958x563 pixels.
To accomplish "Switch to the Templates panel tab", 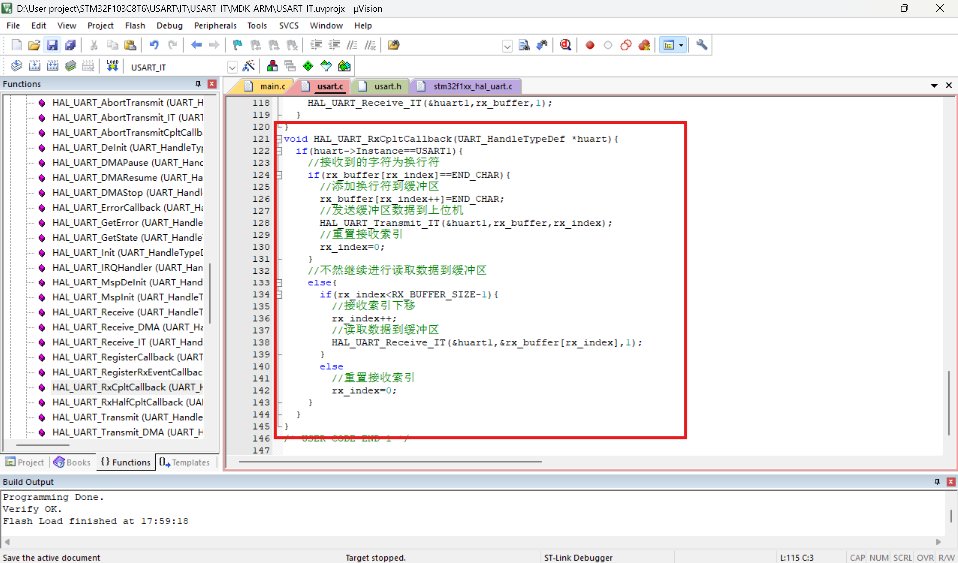I will coord(185,462).
